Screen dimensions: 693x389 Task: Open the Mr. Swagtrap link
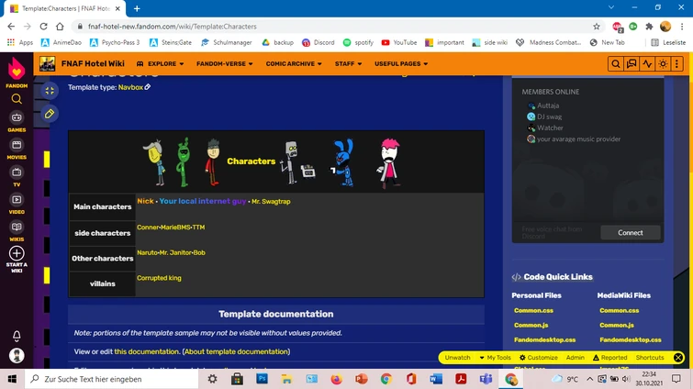[x=271, y=201]
